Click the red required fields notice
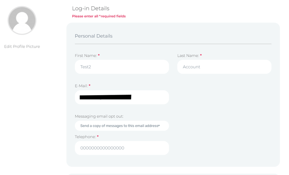Image resolution: width=289 pixels, height=175 pixels. tap(99, 16)
